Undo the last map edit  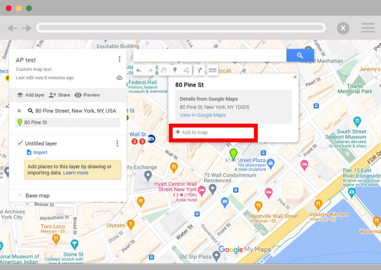tap(139, 70)
